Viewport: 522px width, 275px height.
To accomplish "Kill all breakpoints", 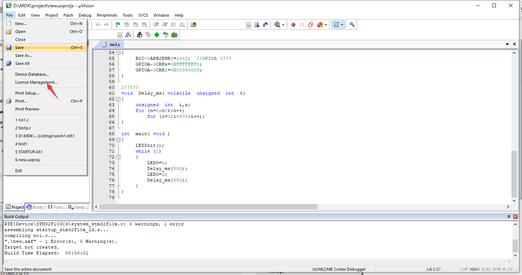I will point(320,25).
